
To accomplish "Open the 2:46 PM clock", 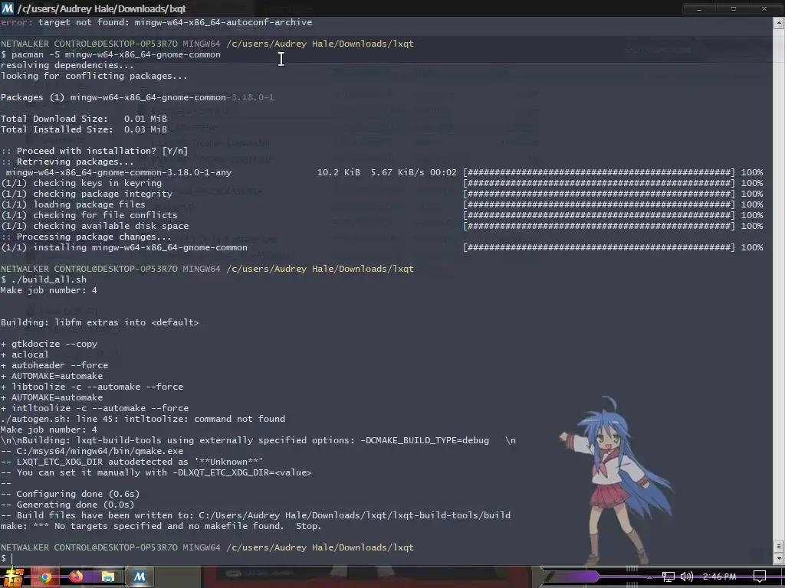I will tap(719, 577).
